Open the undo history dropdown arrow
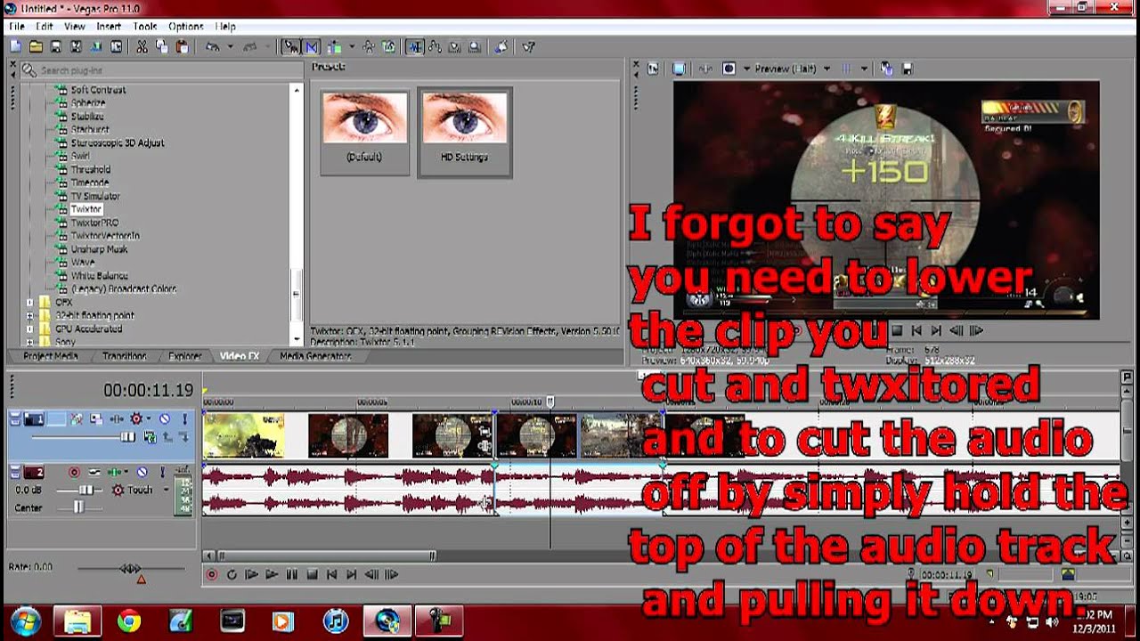1140x641 pixels. point(229,46)
